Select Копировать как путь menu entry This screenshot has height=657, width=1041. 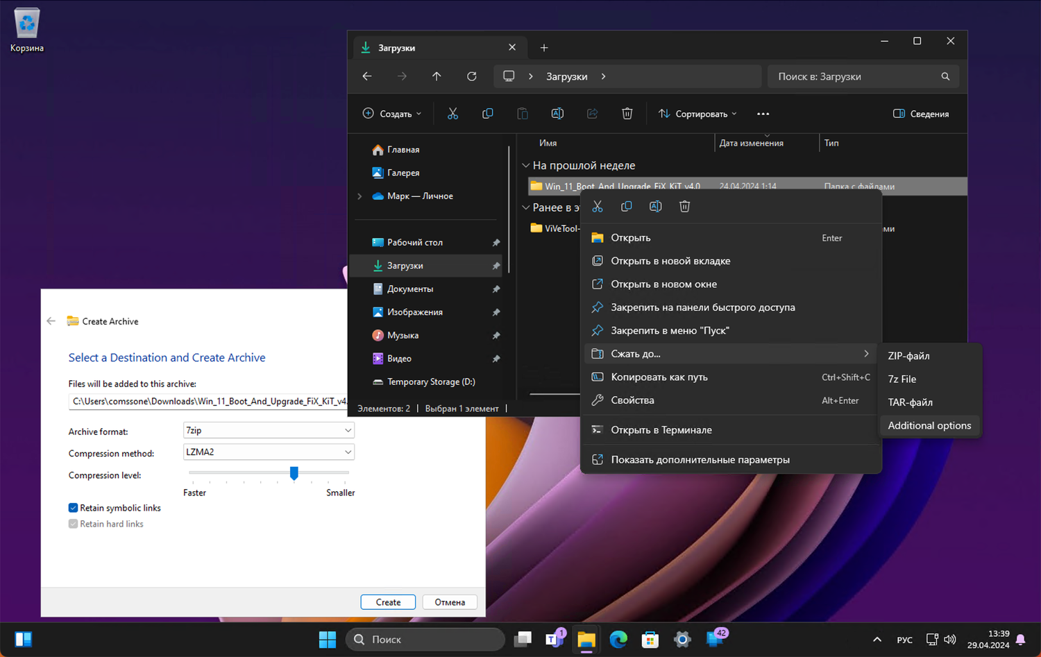click(659, 377)
